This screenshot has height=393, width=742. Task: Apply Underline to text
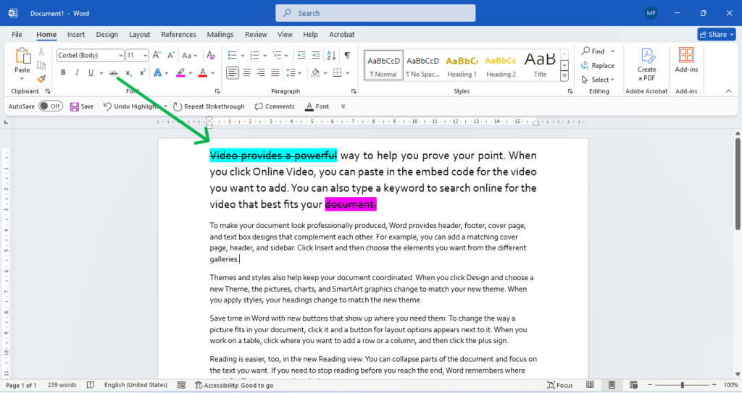(x=91, y=72)
